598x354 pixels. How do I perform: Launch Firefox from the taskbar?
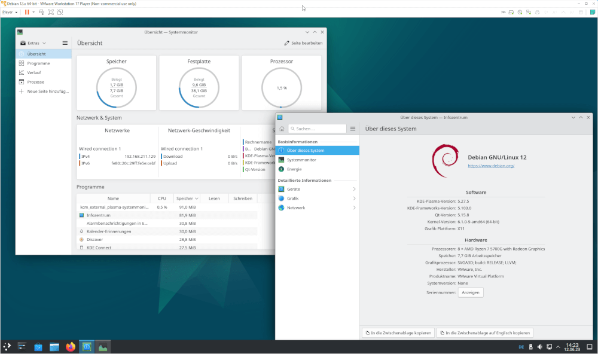point(71,347)
